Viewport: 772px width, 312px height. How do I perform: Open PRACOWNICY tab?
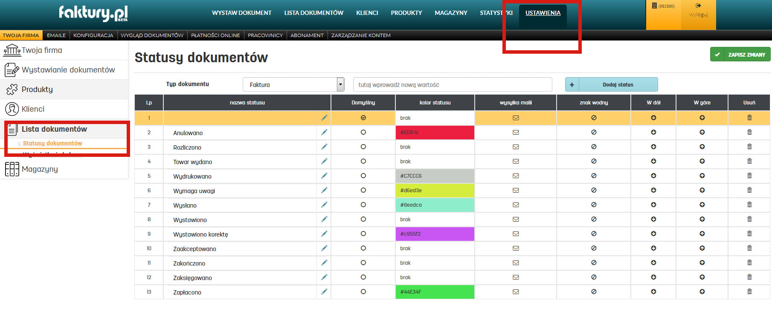[265, 35]
